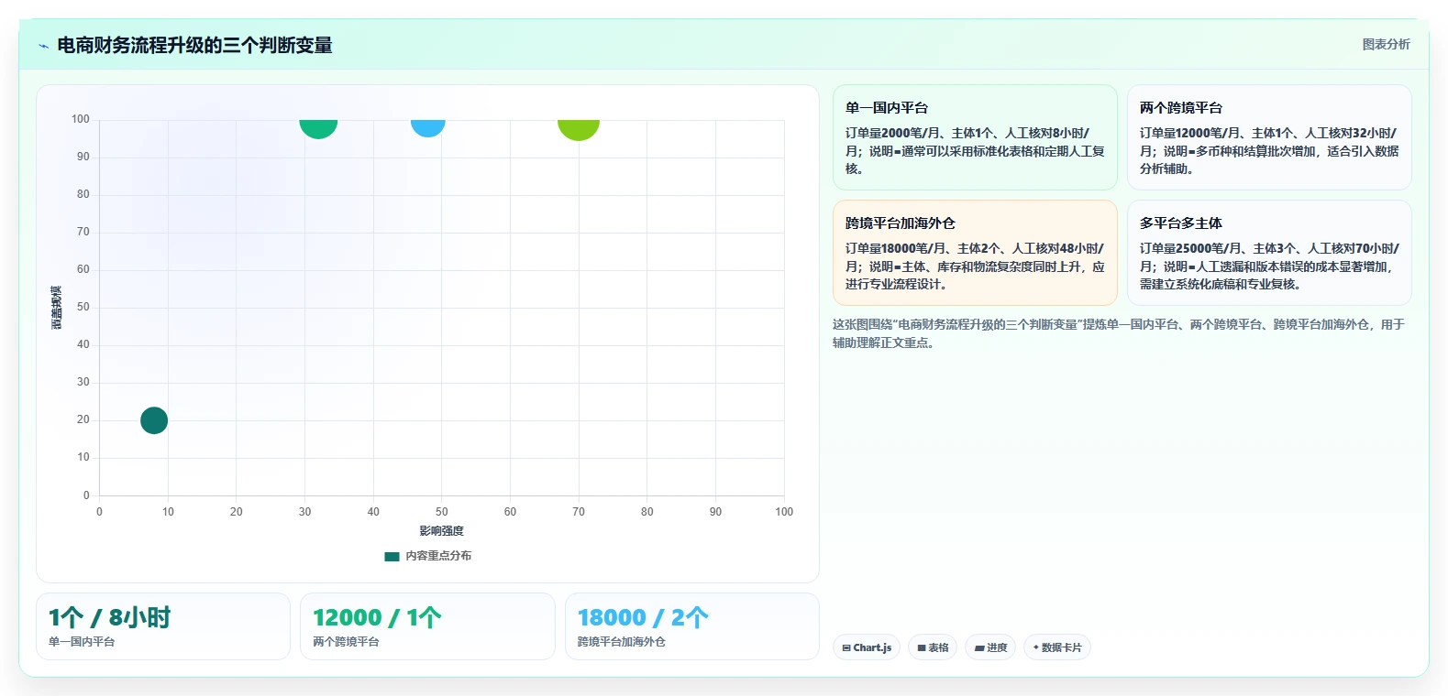This screenshot has height=696, width=1448.
Task: Click the icon in the 进度 tag
Action: 978,647
